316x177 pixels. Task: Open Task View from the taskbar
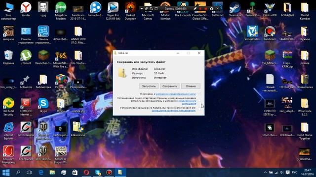coord(29,173)
